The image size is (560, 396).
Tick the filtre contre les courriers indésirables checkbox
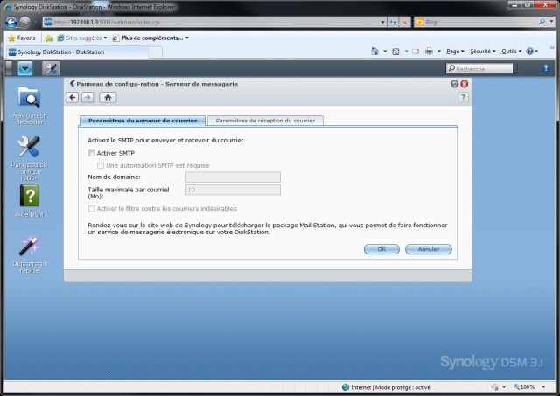(x=91, y=209)
